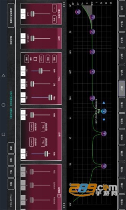The height and width of the screenshot is (210, 126).
Task: Switch to the 输入A input tab
Action: 122,24
